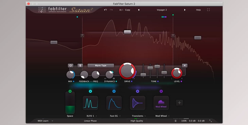
Task: Expand the Transients source arrow
Action: point(145,116)
